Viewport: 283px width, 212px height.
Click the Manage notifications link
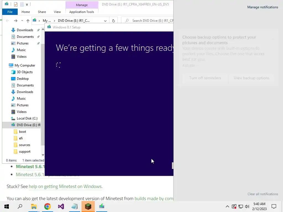263,7
